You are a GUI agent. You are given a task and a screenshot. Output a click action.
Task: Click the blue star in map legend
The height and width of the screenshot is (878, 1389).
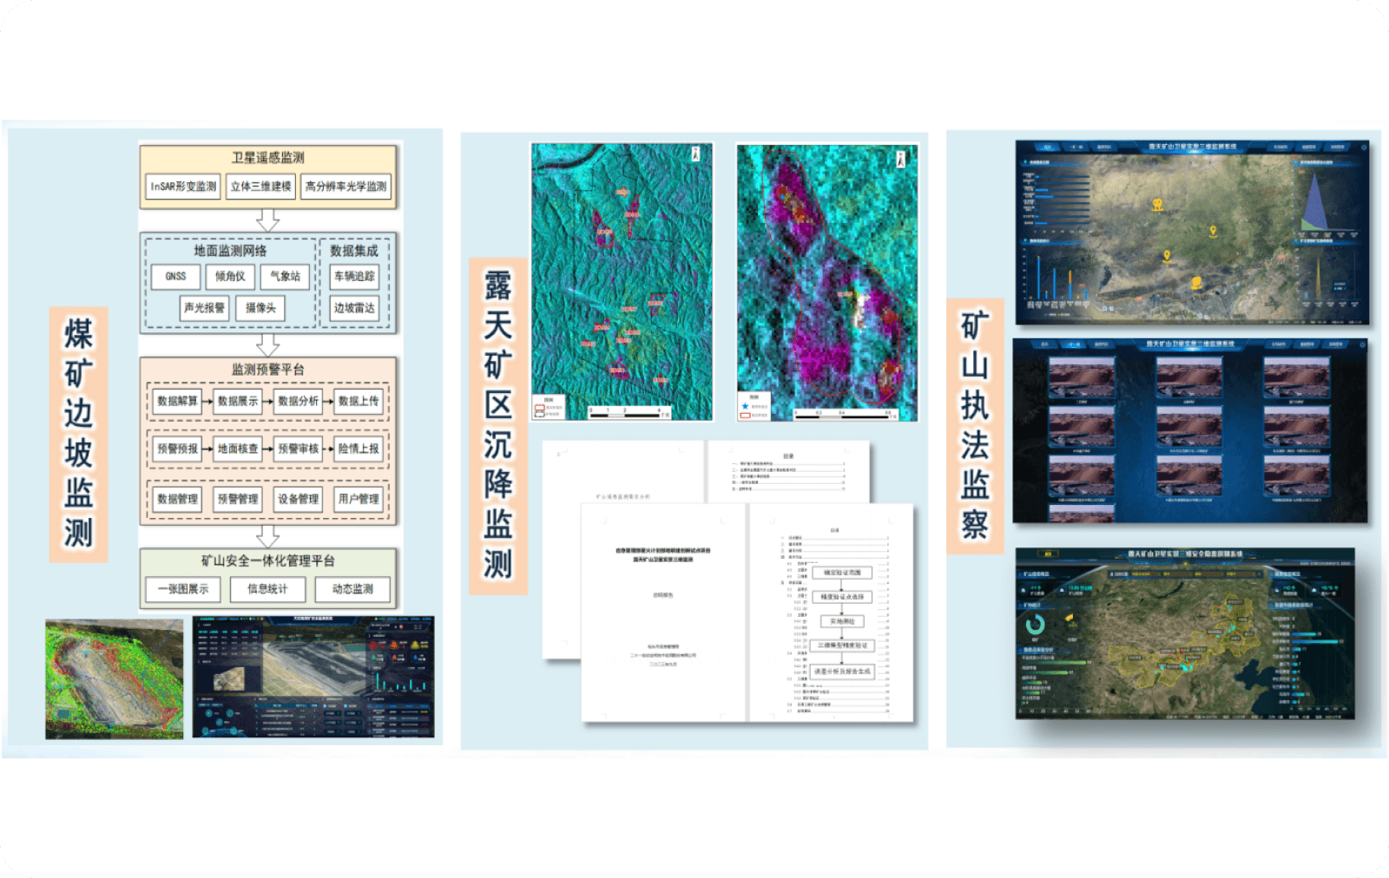(x=745, y=406)
